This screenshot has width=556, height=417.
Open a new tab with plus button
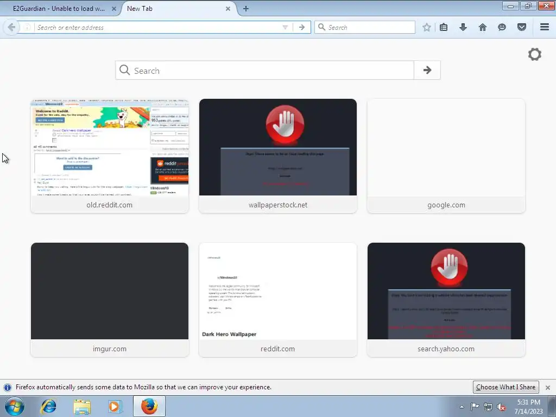pos(246,9)
